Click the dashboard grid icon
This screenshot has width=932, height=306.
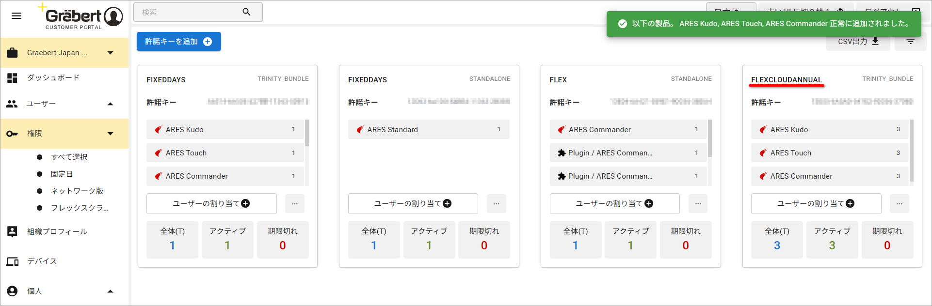12,78
